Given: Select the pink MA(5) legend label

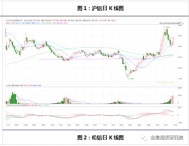Looking at the screenshot, I should [10, 23].
